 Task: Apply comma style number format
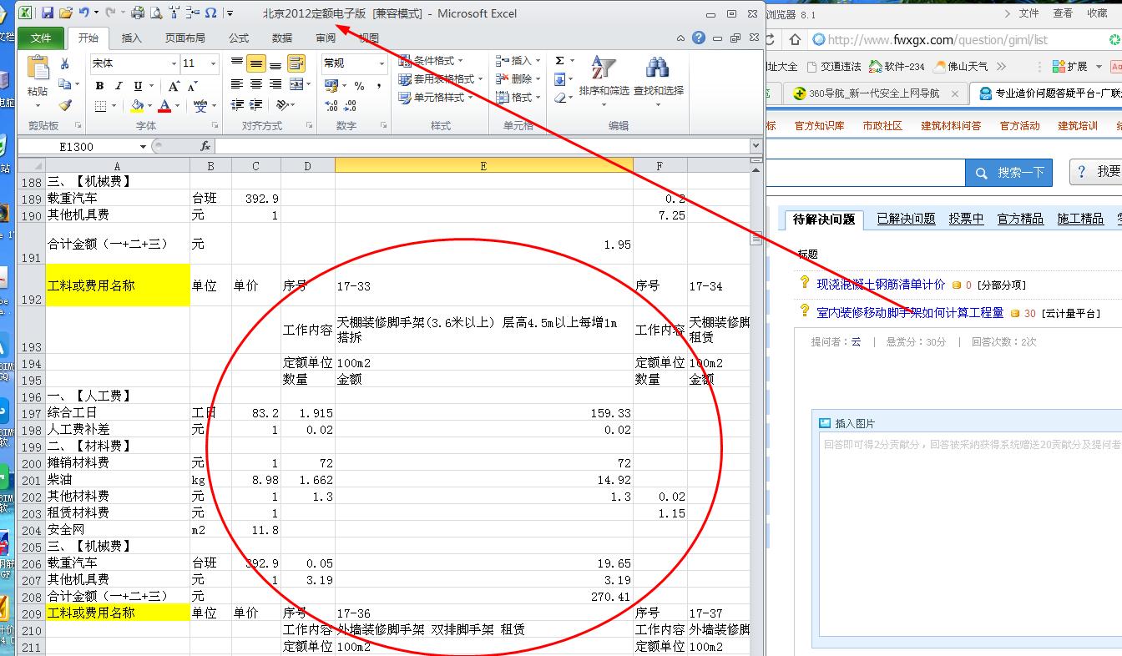379,86
